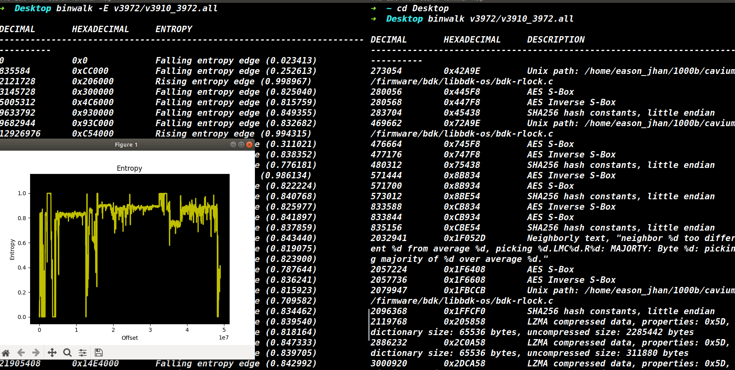Minimize the Figure 1 window

point(233,145)
